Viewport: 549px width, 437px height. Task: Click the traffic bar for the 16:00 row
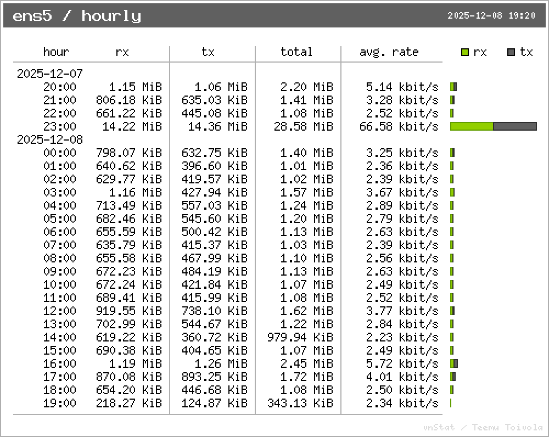pos(453,363)
